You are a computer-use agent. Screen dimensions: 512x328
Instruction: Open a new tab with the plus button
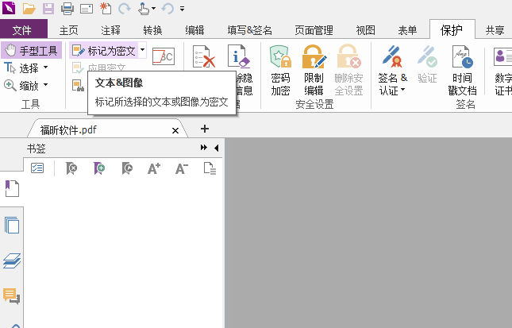click(x=205, y=129)
